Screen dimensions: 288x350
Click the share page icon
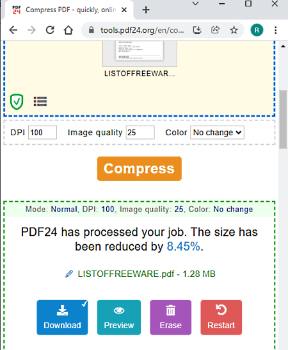click(x=215, y=30)
